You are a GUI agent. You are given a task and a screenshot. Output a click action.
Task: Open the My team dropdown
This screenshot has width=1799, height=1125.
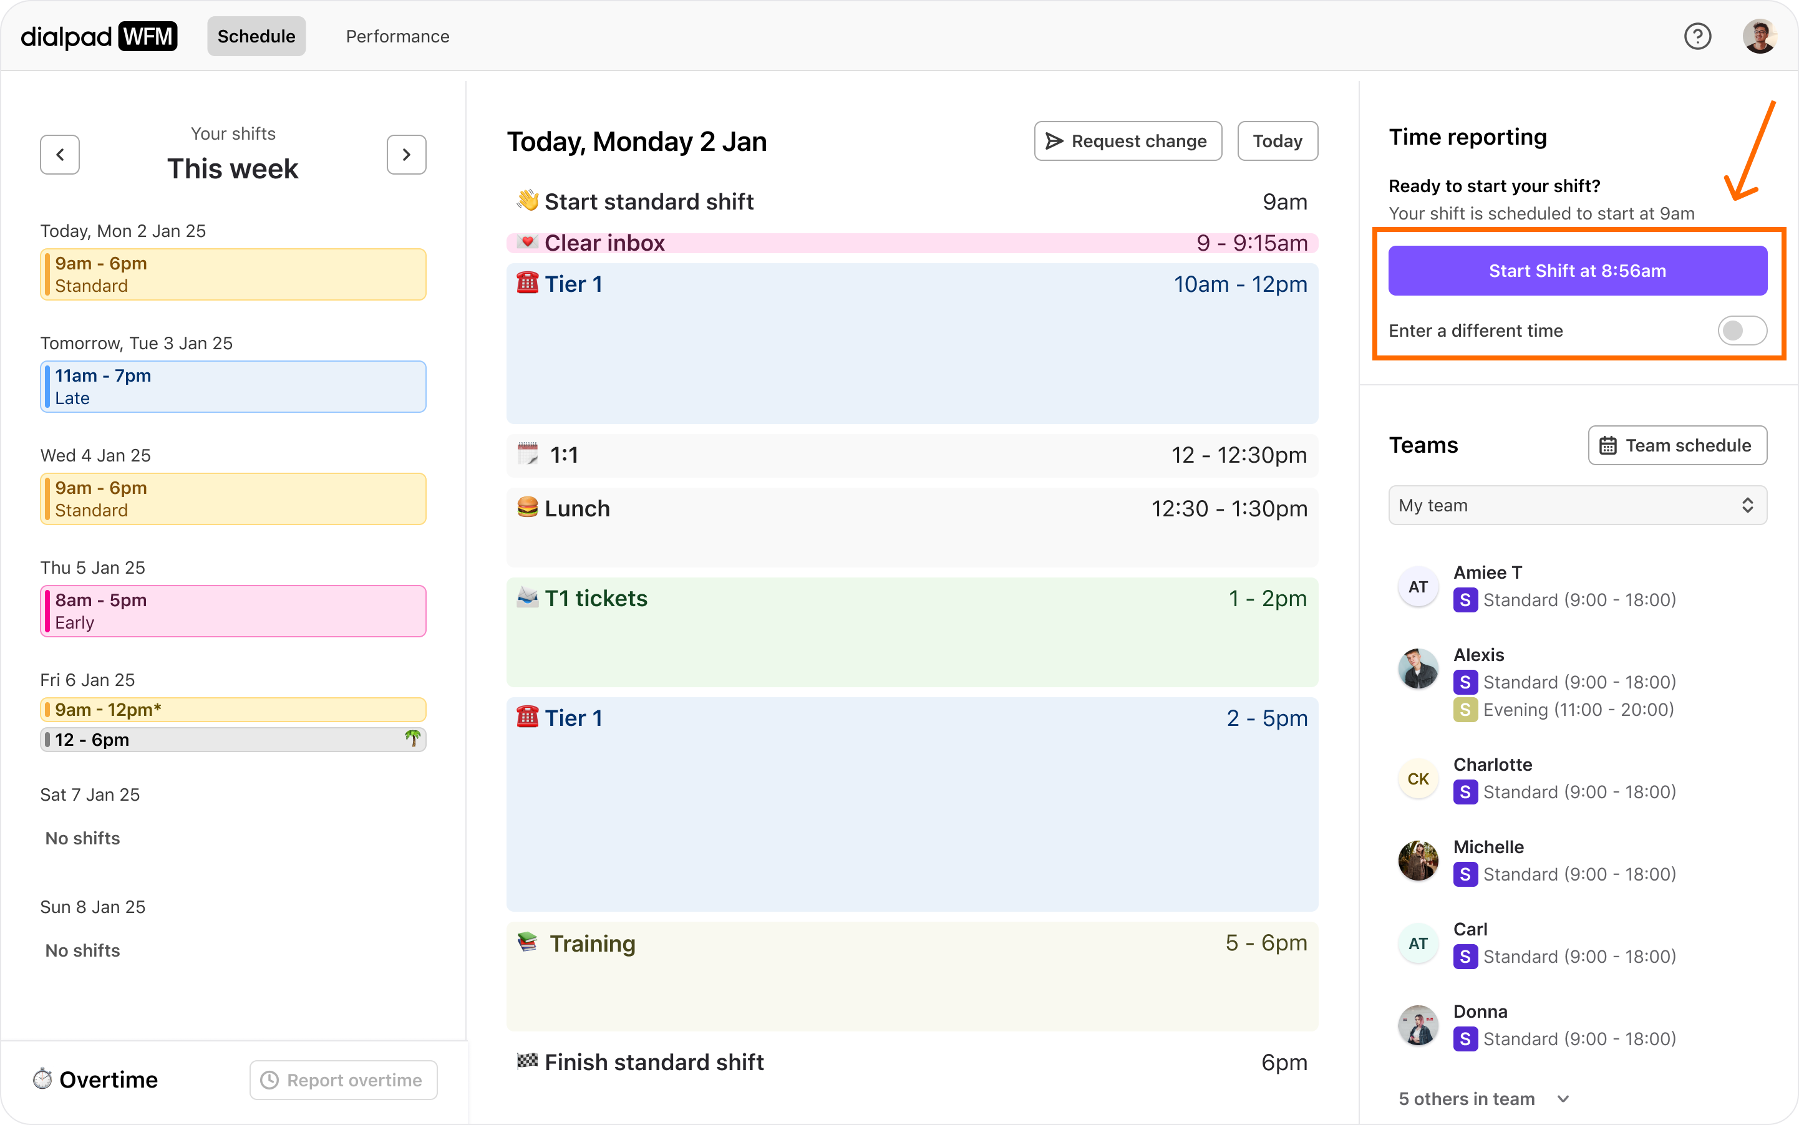1577,505
